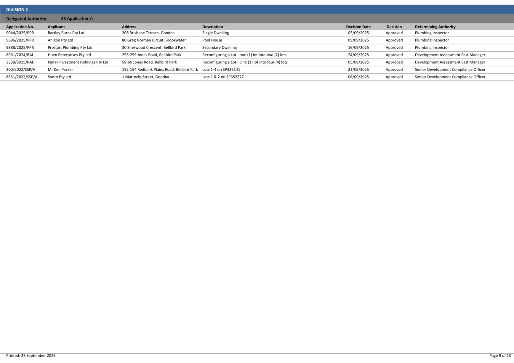Image resolution: width=514 pixels, height=363 pixels.
Task: Click the Pool House description
Action: (x=212, y=40)
